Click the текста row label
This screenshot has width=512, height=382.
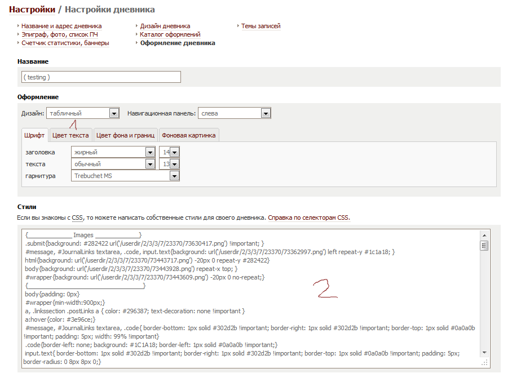tap(36, 164)
